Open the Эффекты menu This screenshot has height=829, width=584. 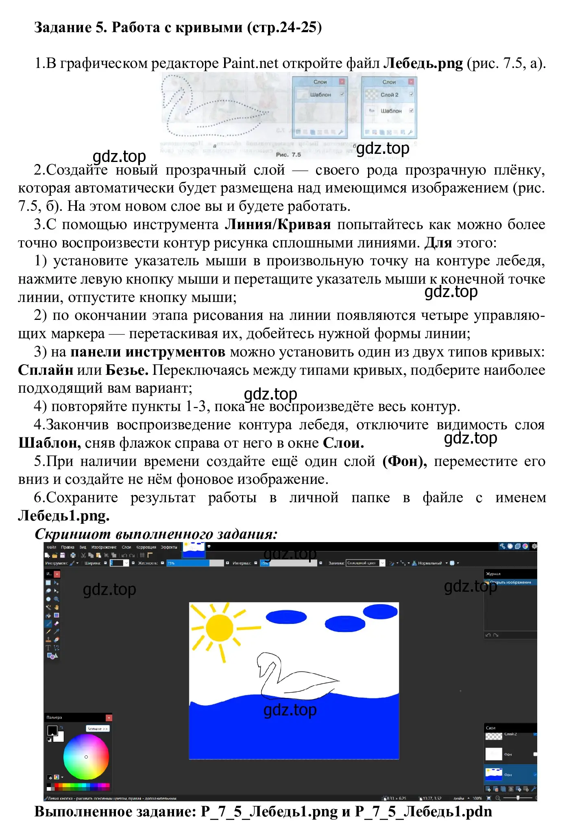(x=169, y=547)
